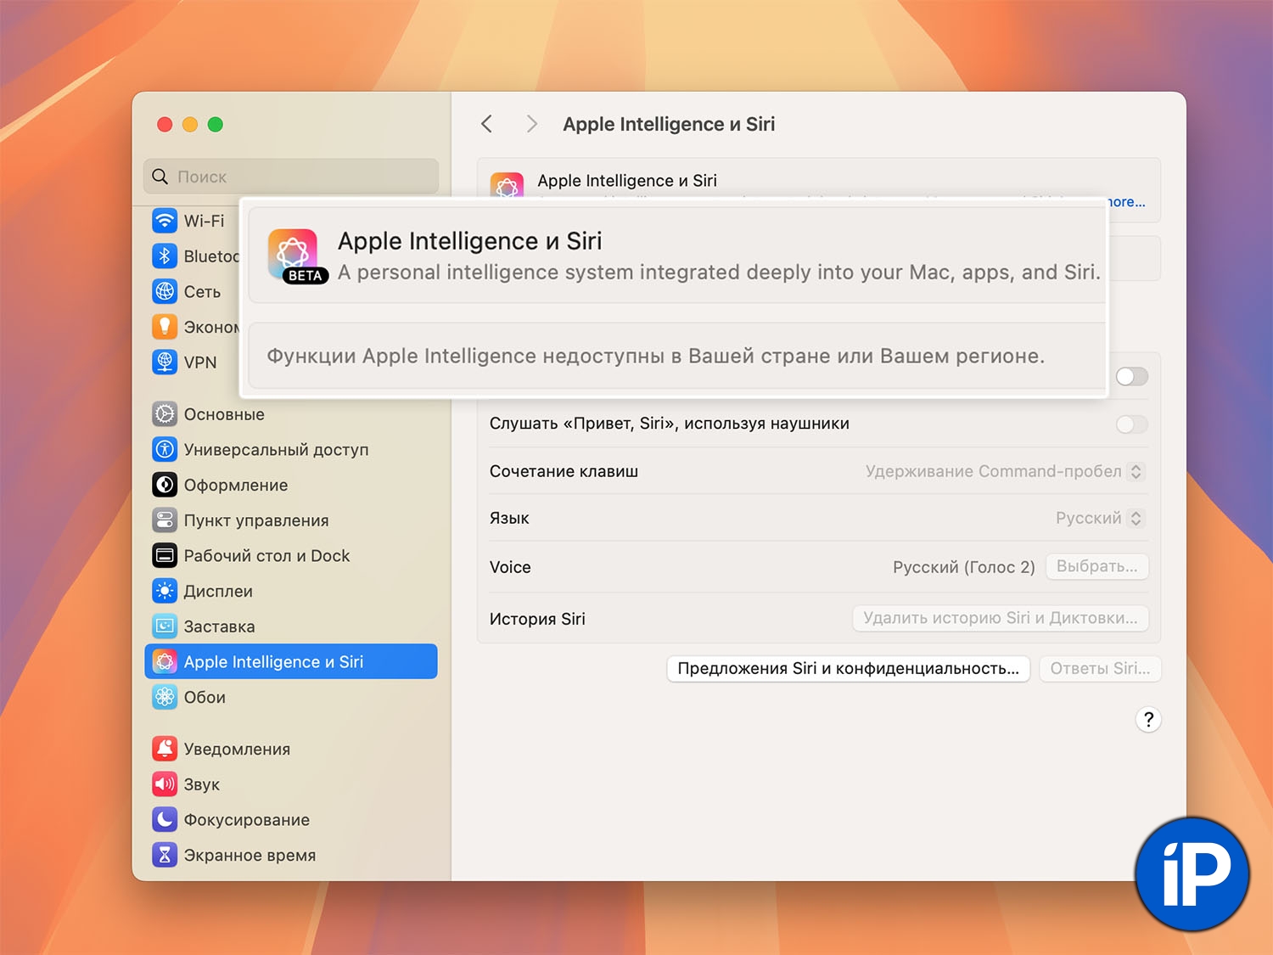Toggle the Siri switch near popup edge
The height and width of the screenshot is (955, 1273).
tap(1132, 376)
